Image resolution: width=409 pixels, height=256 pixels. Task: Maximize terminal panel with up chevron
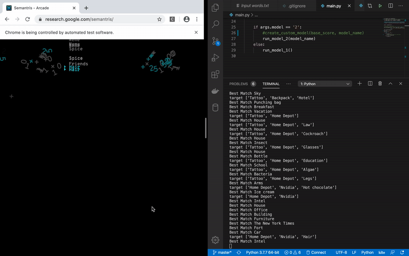391,83
